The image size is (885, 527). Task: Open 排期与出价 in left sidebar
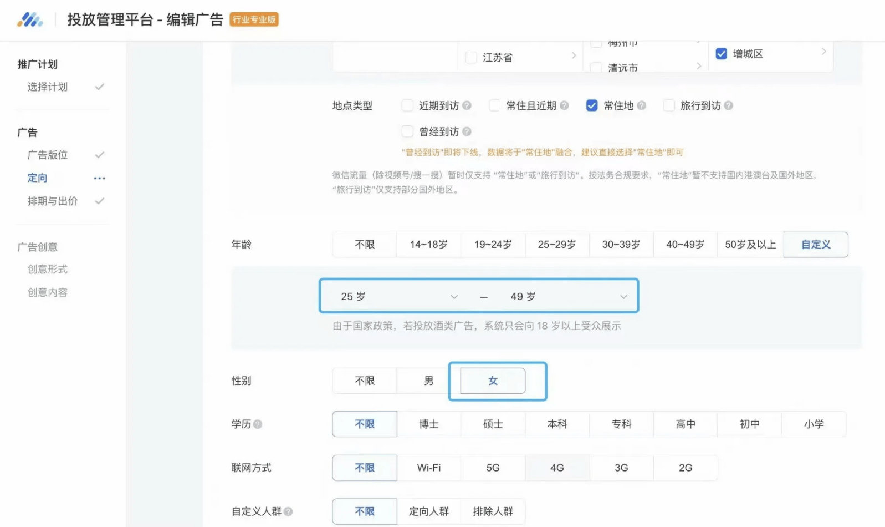pos(53,201)
